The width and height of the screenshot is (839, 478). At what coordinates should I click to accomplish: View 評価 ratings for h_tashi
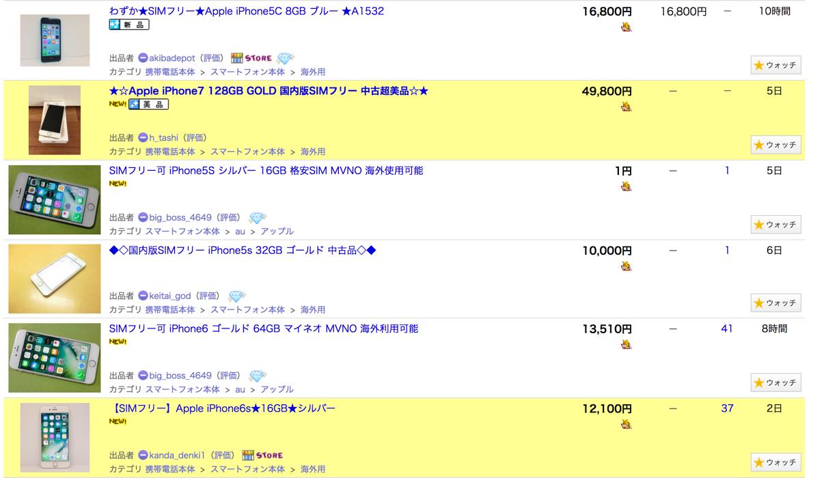point(193,138)
